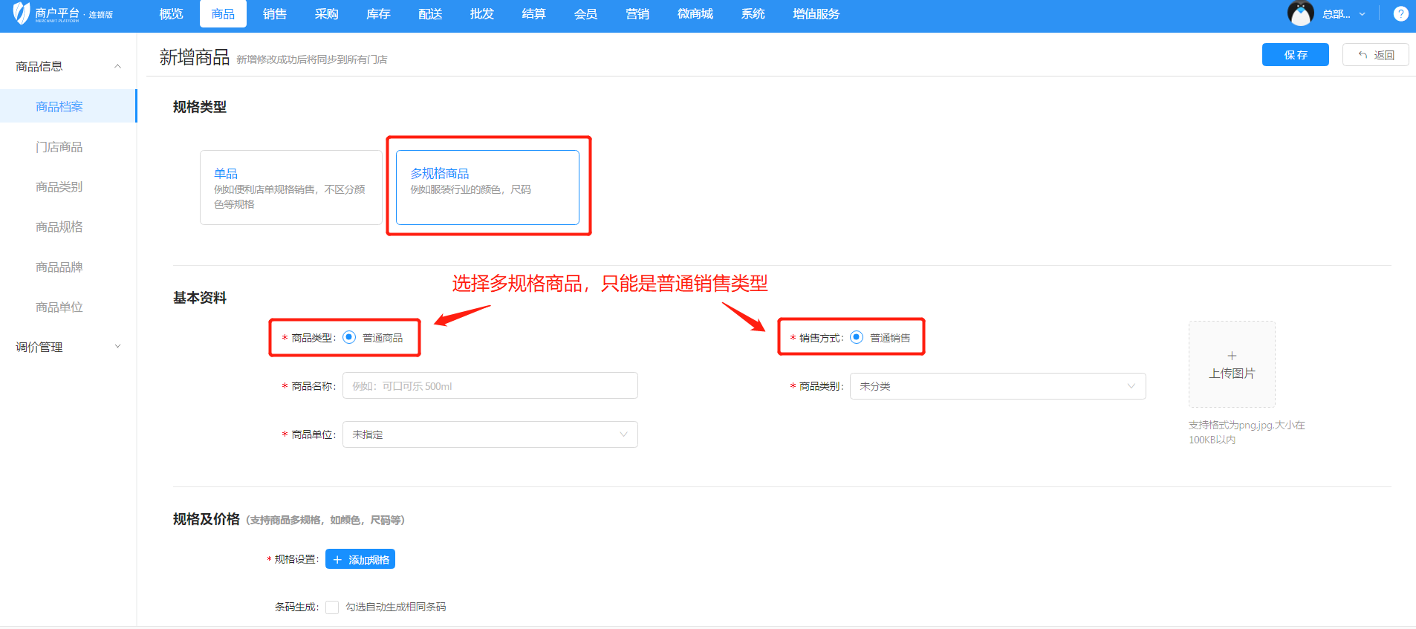Click the 商品名称 input field

click(x=490, y=386)
